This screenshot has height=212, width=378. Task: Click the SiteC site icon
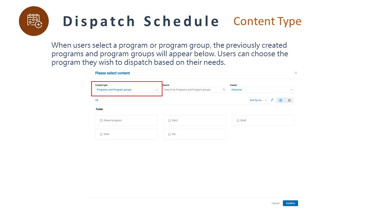169,120
